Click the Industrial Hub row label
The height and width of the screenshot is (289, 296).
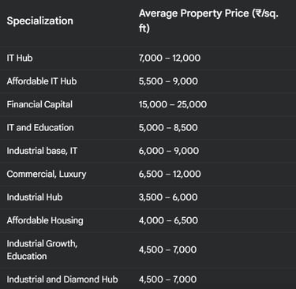(35, 197)
